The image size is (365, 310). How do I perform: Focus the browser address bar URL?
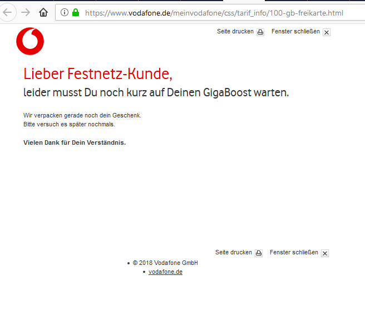214,13
